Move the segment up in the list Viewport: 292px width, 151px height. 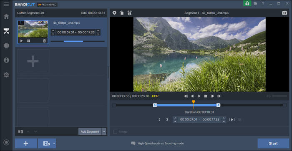click(x=28, y=132)
